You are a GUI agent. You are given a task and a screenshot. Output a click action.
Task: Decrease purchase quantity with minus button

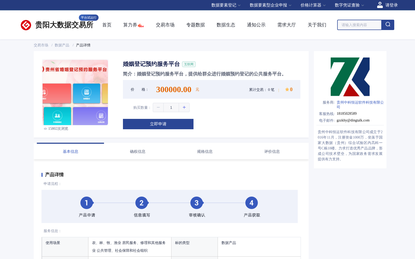tap(158, 107)
